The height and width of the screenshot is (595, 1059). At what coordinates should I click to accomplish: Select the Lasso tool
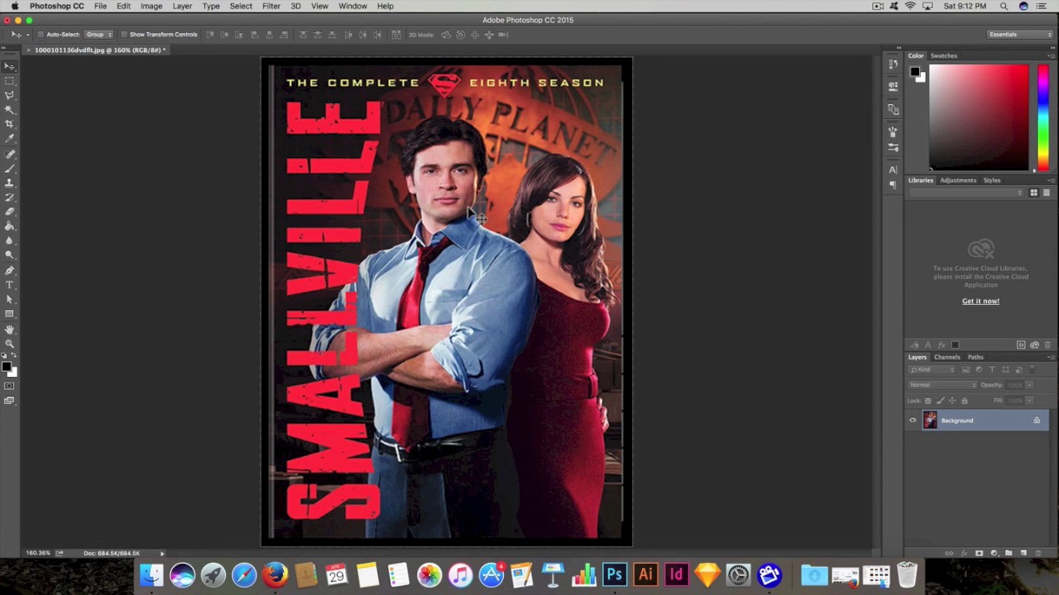click(x=9, y=95)
